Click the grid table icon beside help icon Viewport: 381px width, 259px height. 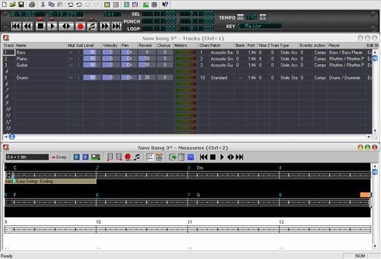[154, 4]
